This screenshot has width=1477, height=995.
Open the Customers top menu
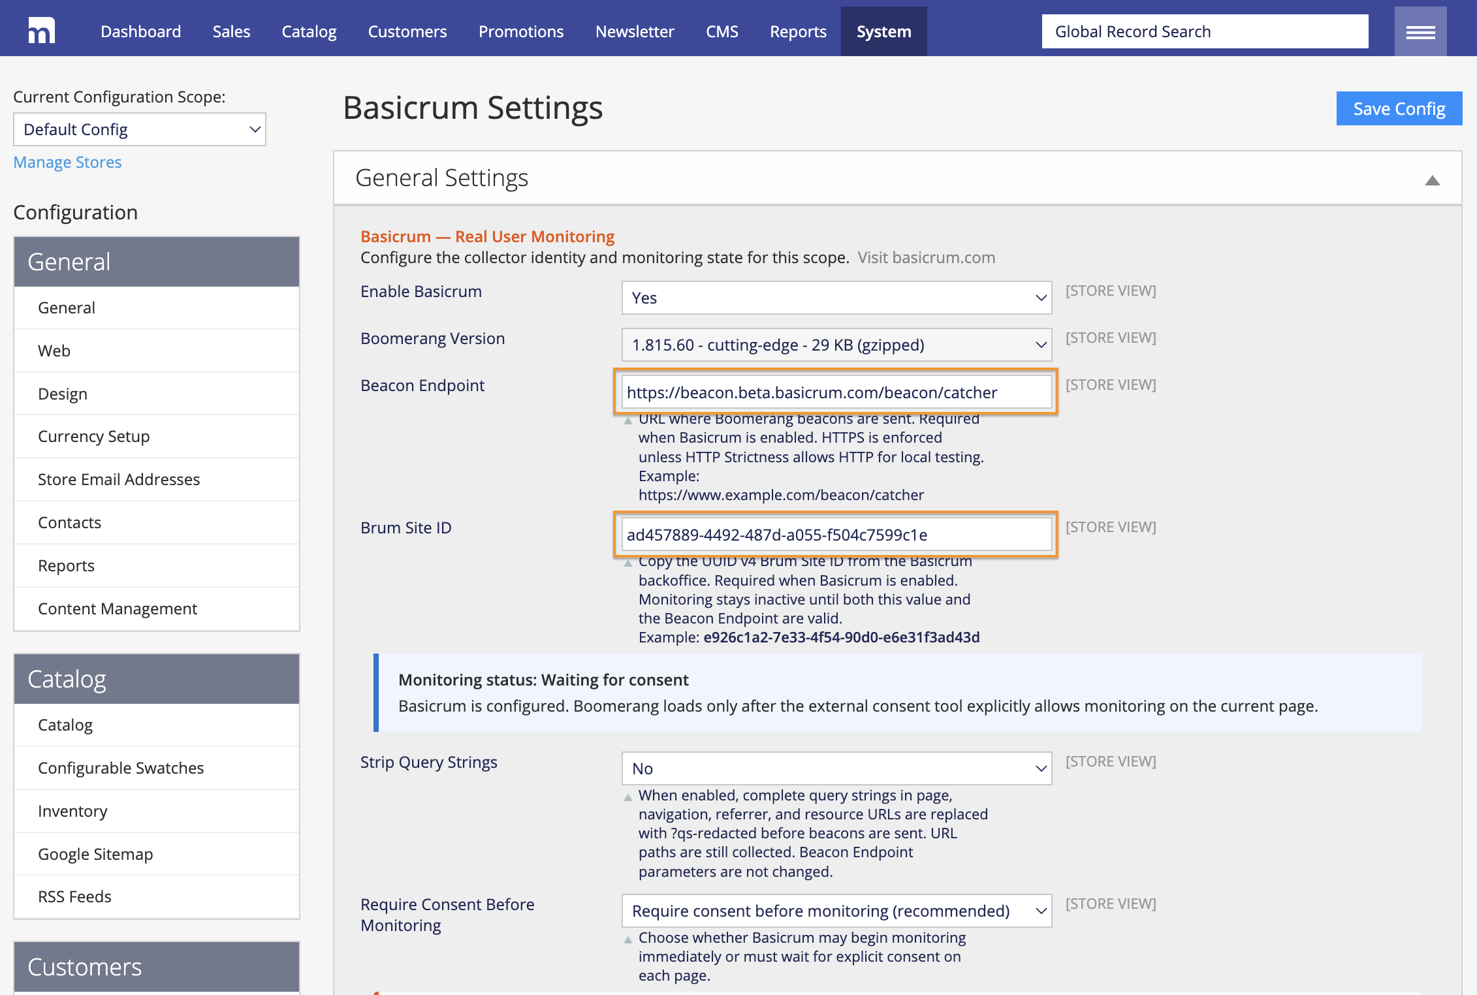(x=407, y=31)
